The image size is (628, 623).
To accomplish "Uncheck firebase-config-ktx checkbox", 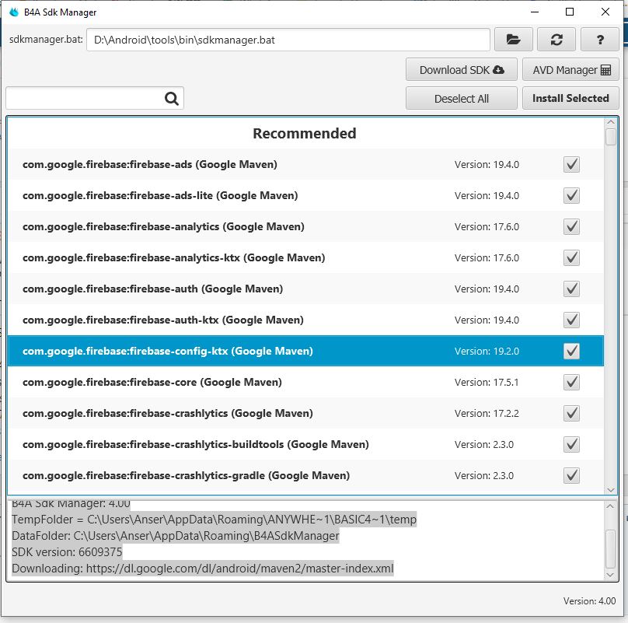I will [571, 352].
